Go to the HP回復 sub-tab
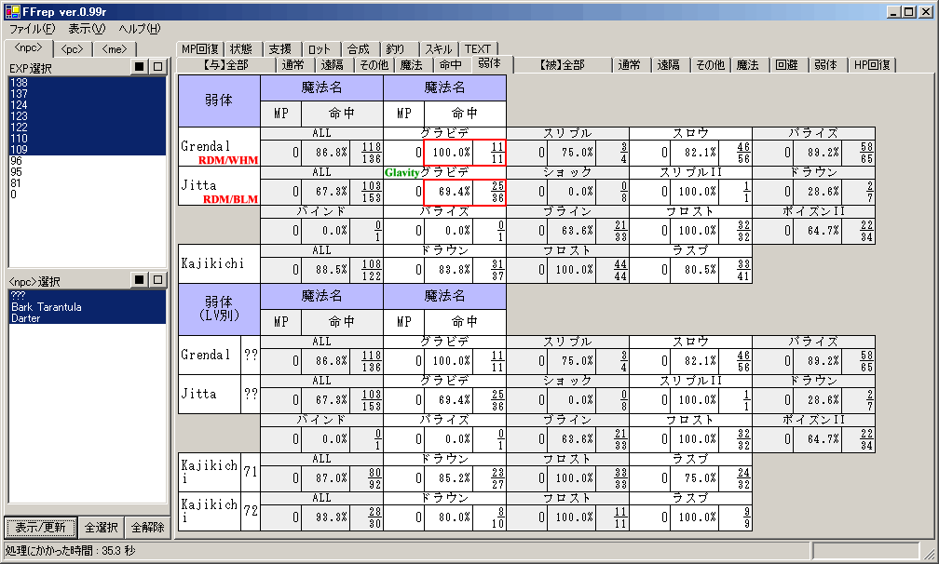The width and height of the screenshot is (939, 564). 873,65
